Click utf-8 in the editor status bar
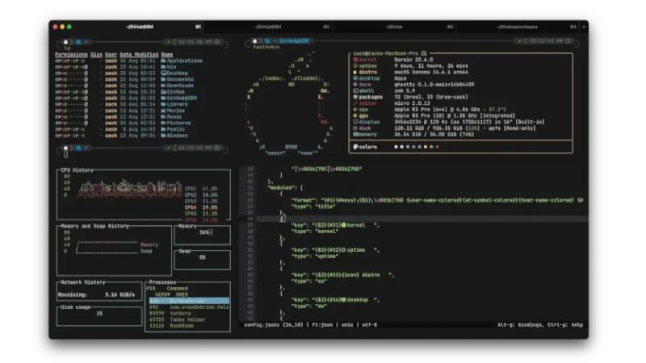This screenshot has height=363, width=646. click(369, 325)
